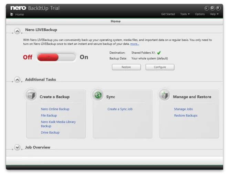Open the Help dropdown menu
Image resolution: width=229 pixels, height=177 pixels.
click(214, 14)
